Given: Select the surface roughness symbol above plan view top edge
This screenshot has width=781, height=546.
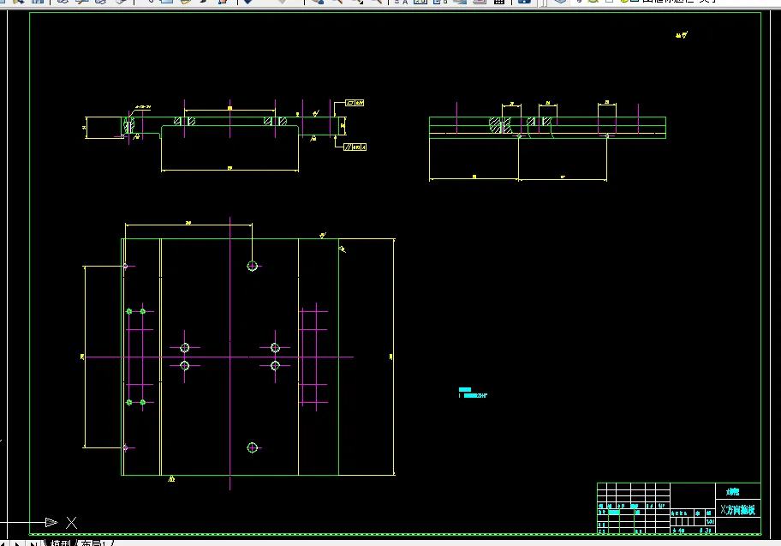Looking at the screenshot, I should (323, 235).
